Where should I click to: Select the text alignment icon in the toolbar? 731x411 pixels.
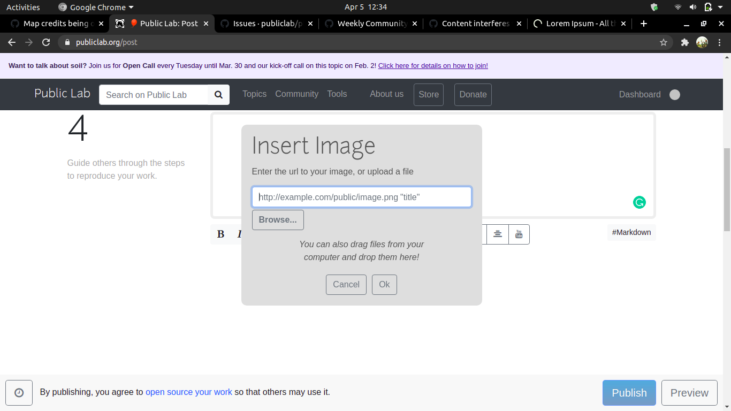497,234
